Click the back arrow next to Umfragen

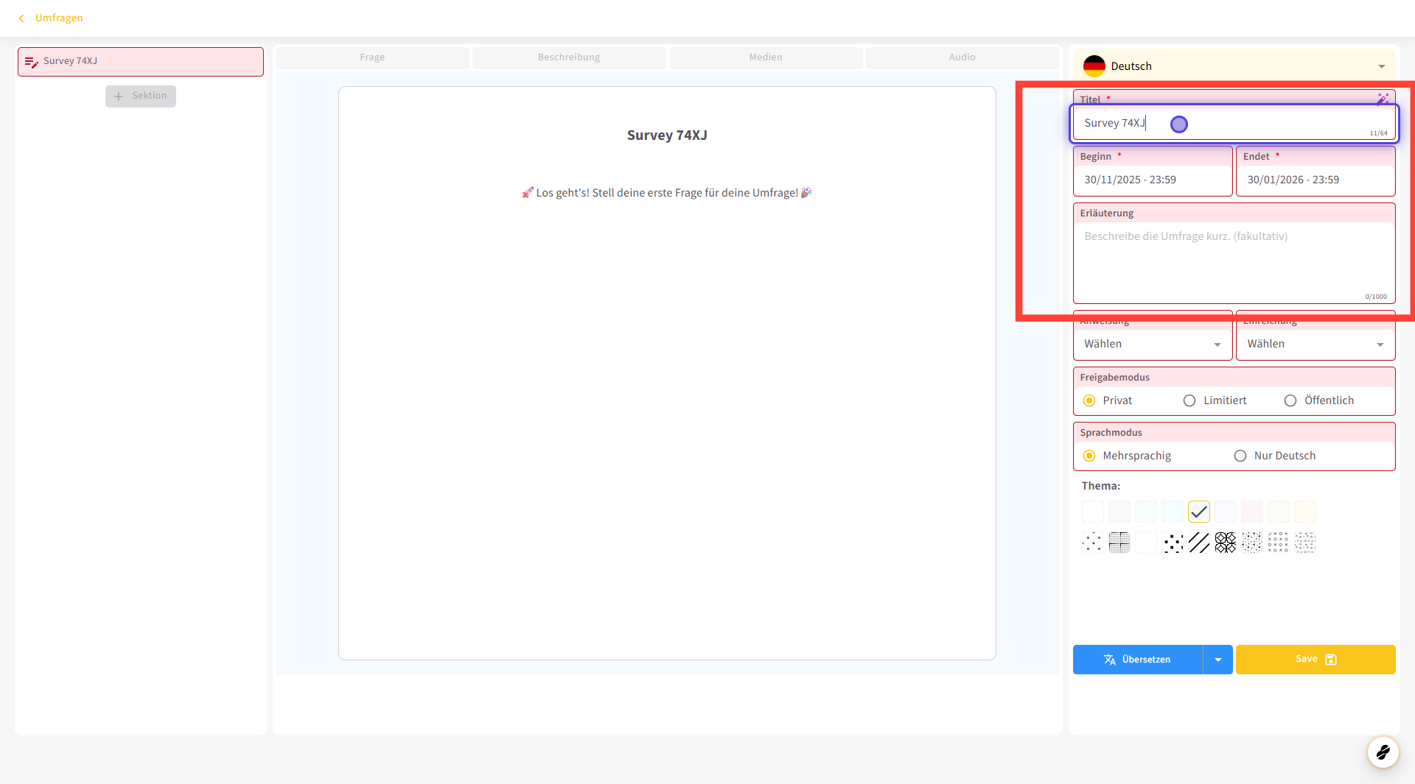click(21, 18)
